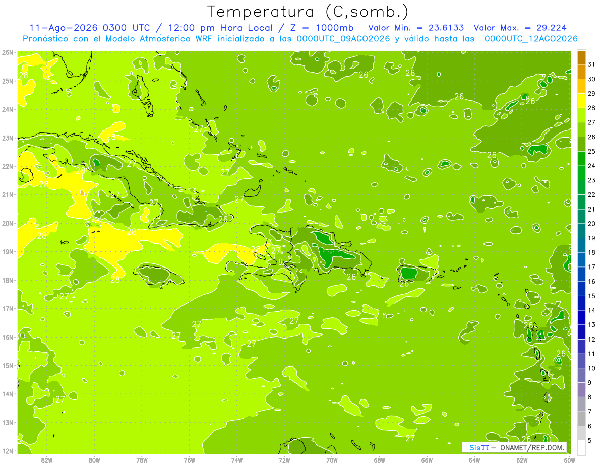This screenshot has width=605, height=467.
Task: Click the colorbar swatch between 27 and 28
Action: click(x=581, y=115)
